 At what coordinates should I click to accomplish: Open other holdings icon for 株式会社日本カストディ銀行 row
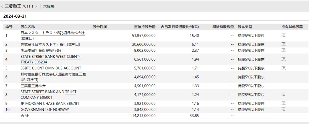pyautogui.click(x=283, y=44)
